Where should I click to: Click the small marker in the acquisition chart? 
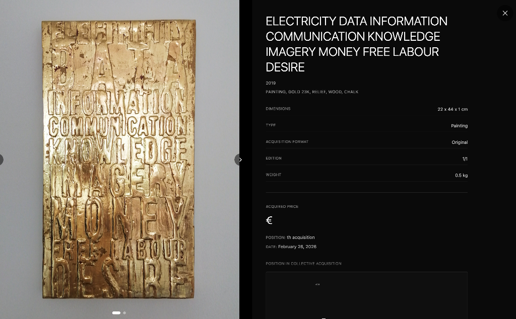[x=317, y=284]
